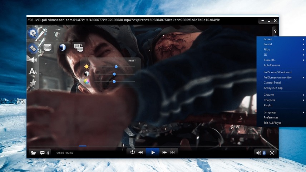The image size is (306, 172).
Task: Select the contrast half-circle tab icon
Action: point(63,47)
